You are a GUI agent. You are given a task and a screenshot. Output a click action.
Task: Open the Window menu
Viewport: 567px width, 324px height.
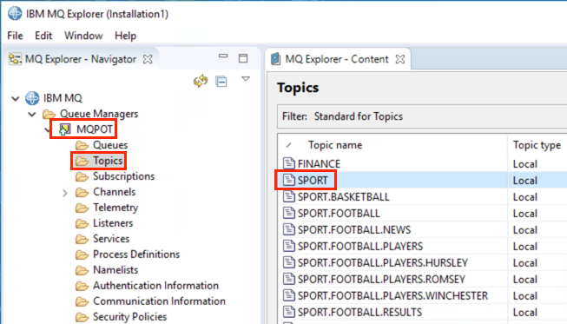point(83,36)
